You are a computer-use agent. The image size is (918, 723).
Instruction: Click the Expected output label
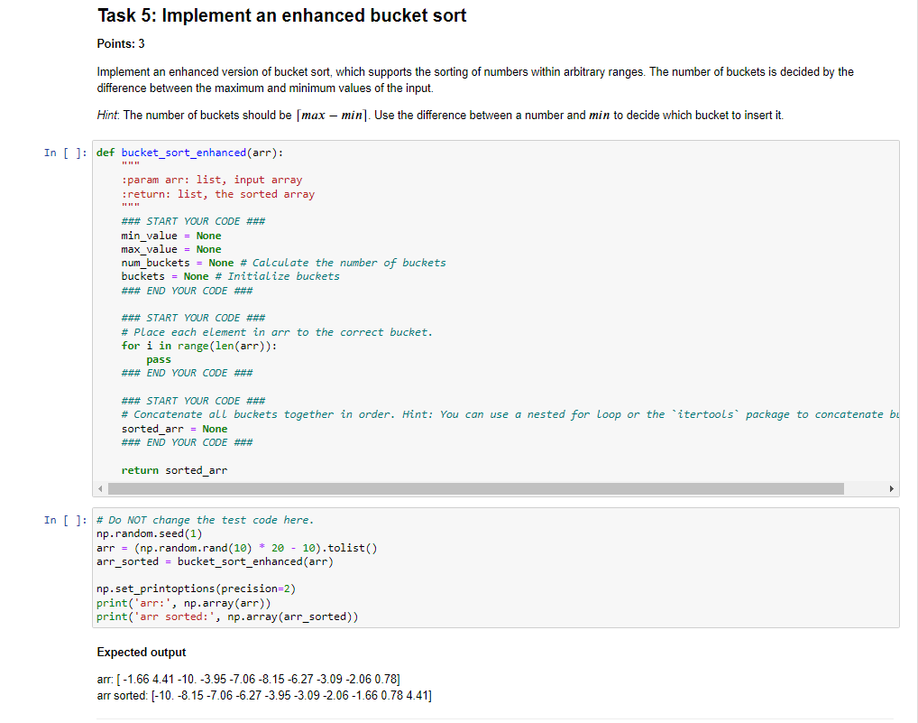coord(142,652)
